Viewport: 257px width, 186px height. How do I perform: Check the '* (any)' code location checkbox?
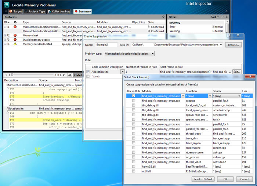pos(88,77)
